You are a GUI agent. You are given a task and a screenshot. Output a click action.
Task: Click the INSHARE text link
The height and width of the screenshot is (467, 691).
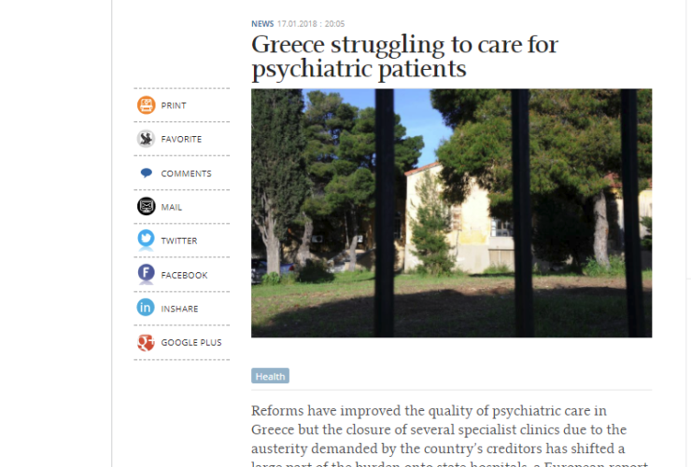pos(179,309)
